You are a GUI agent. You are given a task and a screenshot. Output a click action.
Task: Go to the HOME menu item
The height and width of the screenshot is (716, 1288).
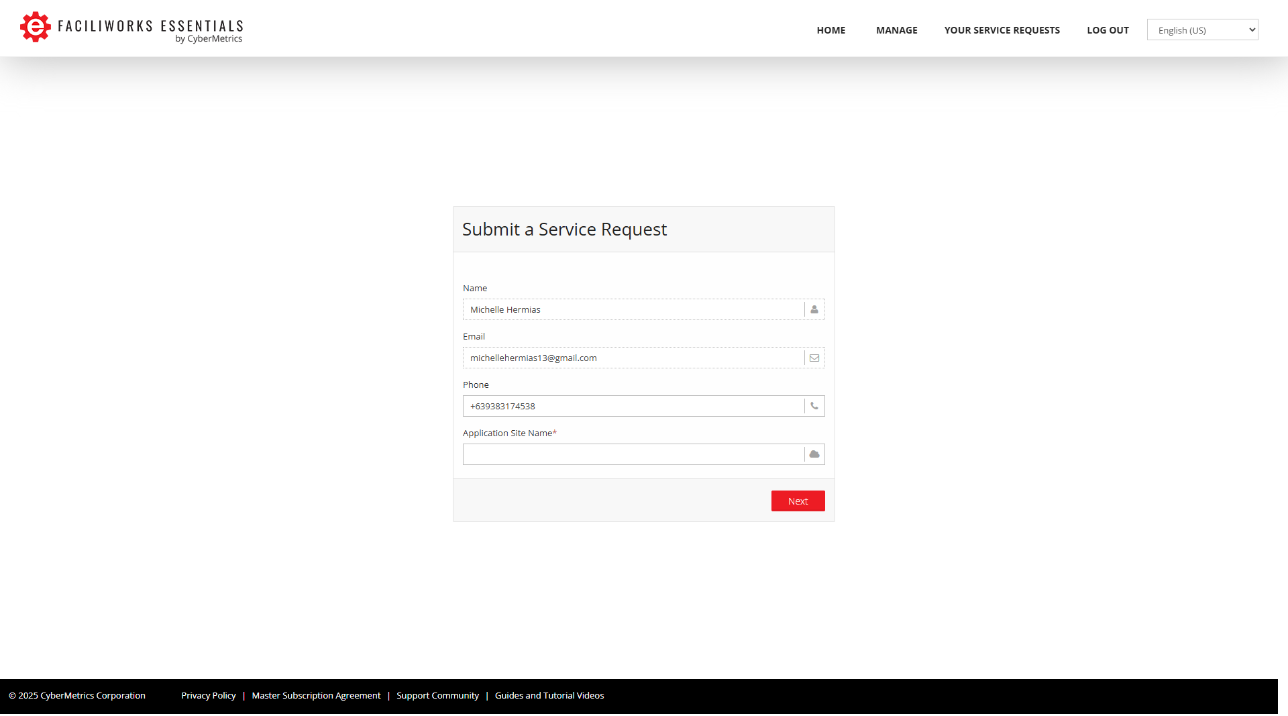(830, 30)
